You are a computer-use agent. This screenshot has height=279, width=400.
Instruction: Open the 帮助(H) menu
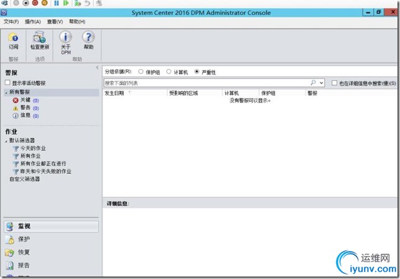pos(77,22)
